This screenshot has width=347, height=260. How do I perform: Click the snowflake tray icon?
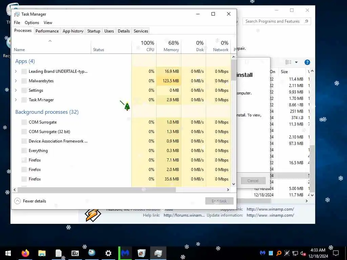pos(287,253)
